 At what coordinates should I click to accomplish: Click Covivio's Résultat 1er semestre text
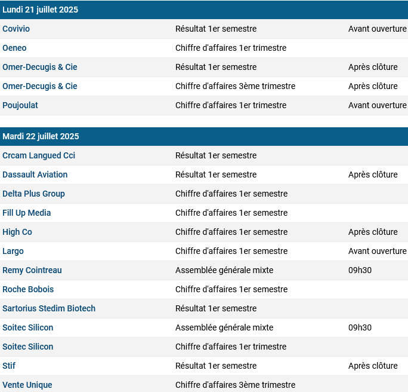(216, 29)
